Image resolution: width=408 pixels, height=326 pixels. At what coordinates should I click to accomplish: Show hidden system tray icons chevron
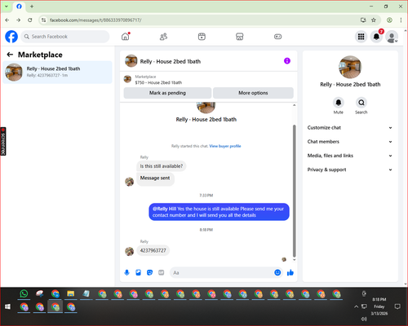point(356,306)
